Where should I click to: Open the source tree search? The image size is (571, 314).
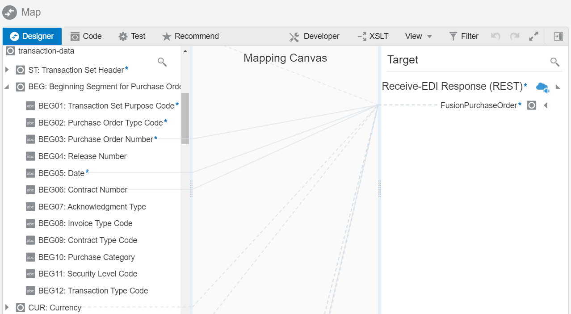(162, 62)
